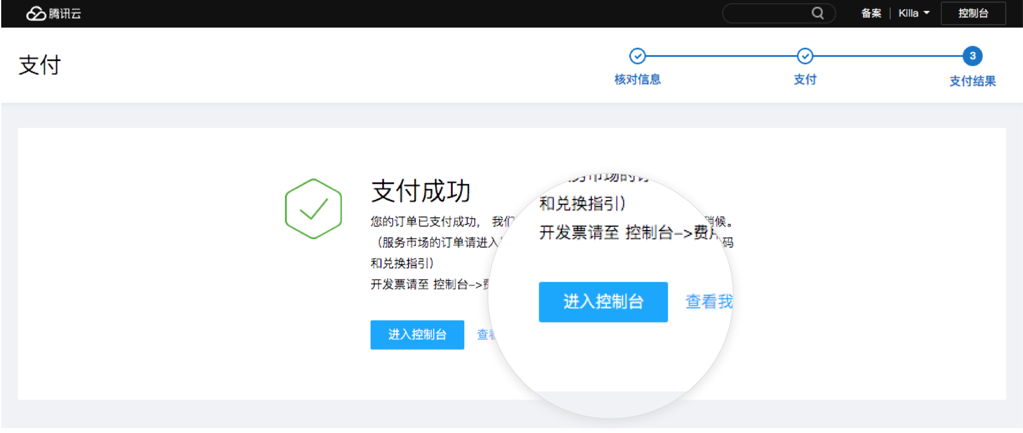
Task: Click the magnifier search icon in top bar
Action: tap(817, 13)
